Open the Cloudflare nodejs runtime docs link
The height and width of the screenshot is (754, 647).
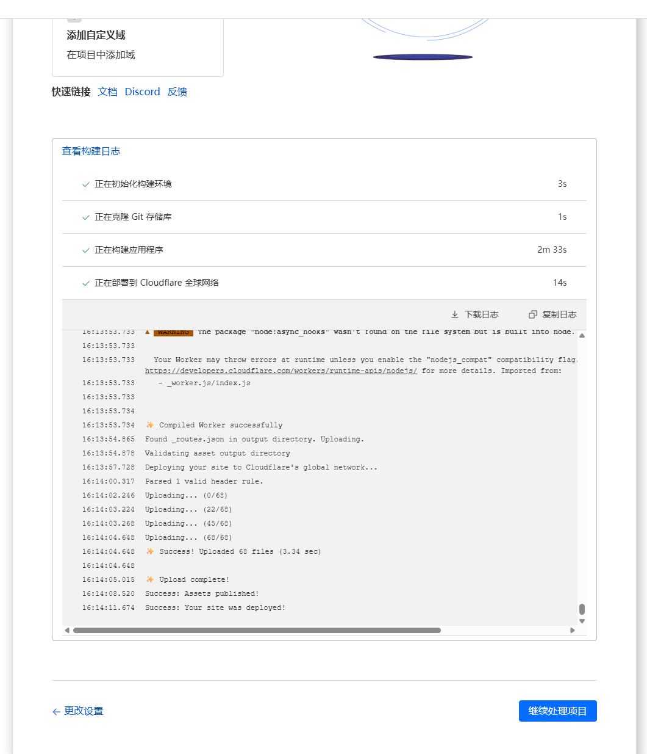pyautogui.click(x=280, y=371)
